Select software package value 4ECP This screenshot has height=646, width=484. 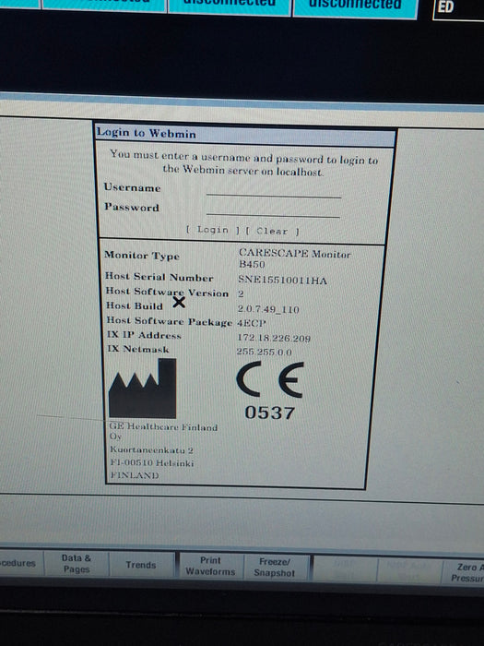pyautogui.click(x=252, y=323)
